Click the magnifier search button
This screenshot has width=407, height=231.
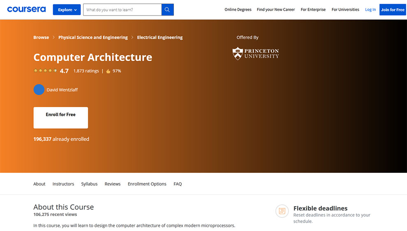tap(167, 9)
